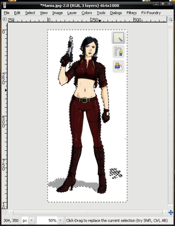Open the 50% zoom dropdown arrow
Image resolution: width=175 pixels, height=226 pixels.
click(60, 220)
